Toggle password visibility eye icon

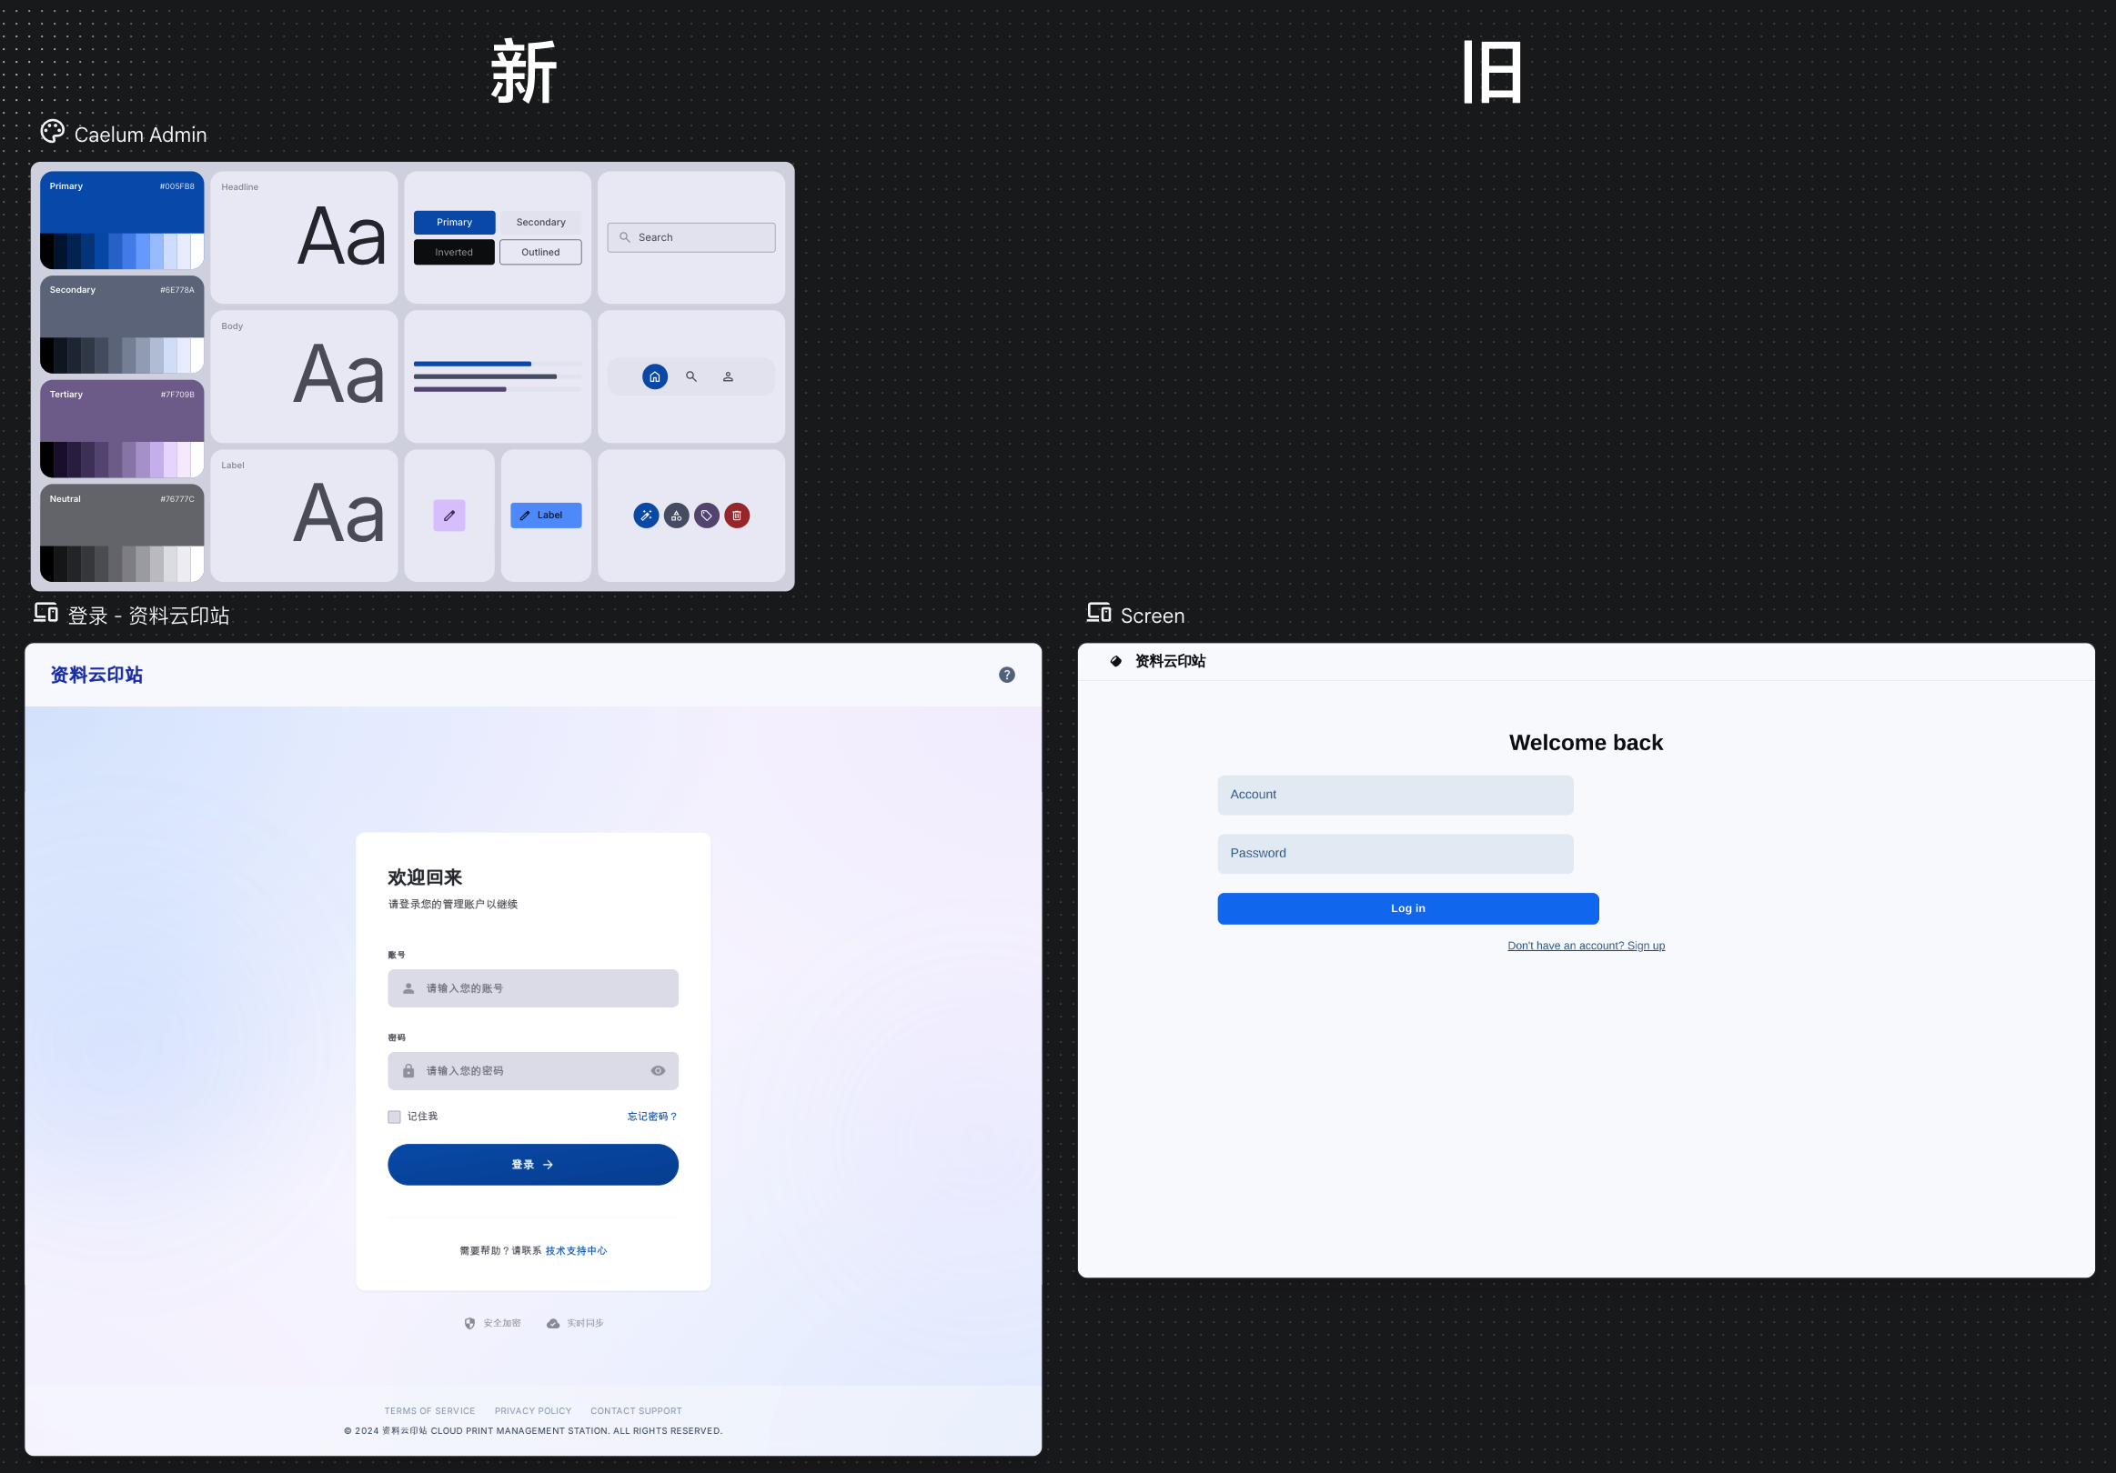click(657, 1070)
